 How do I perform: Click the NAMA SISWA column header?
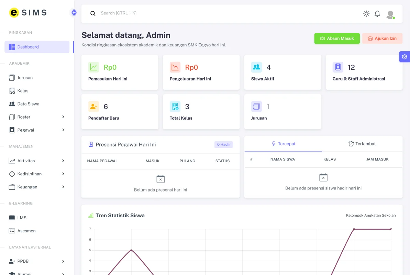pos(282,159)
